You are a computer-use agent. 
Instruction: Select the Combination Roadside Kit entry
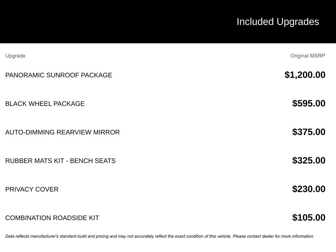(x=52, y=218)
